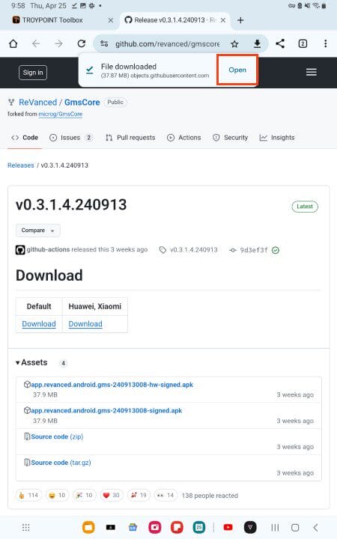Add a new browser tab
The height and width of the screenshot is (539, 337).
240,20
